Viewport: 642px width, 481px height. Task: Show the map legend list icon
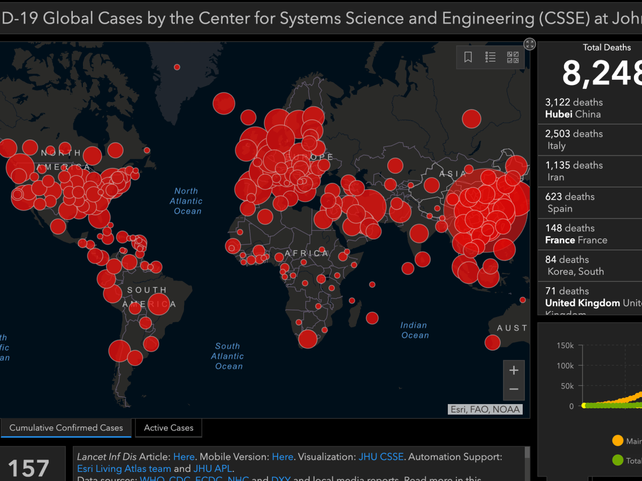coord(491,57)
